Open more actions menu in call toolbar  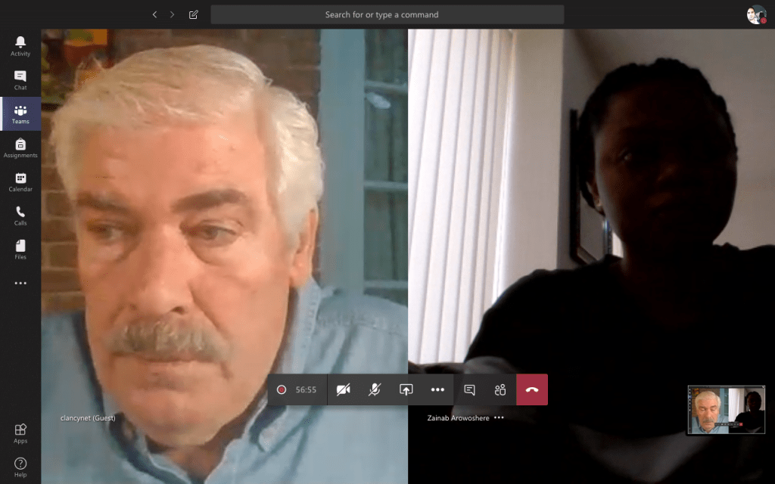(437, 389)
